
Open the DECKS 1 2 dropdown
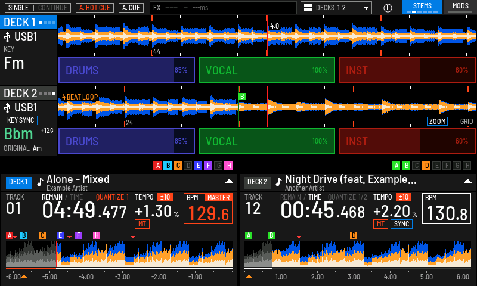click(x=336, y=8)
